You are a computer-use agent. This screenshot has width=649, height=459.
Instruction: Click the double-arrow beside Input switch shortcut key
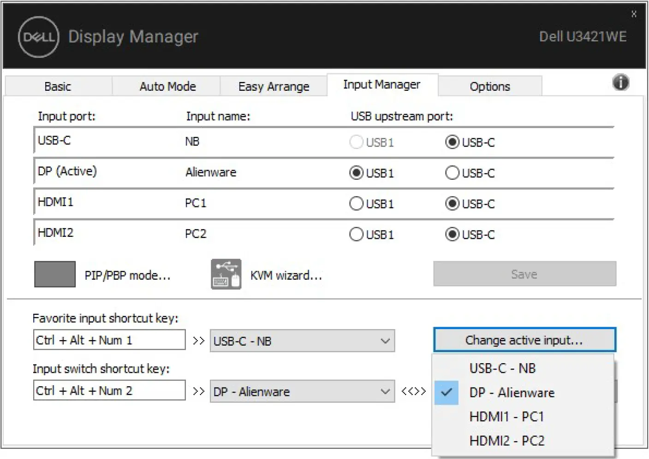point(198,391)
